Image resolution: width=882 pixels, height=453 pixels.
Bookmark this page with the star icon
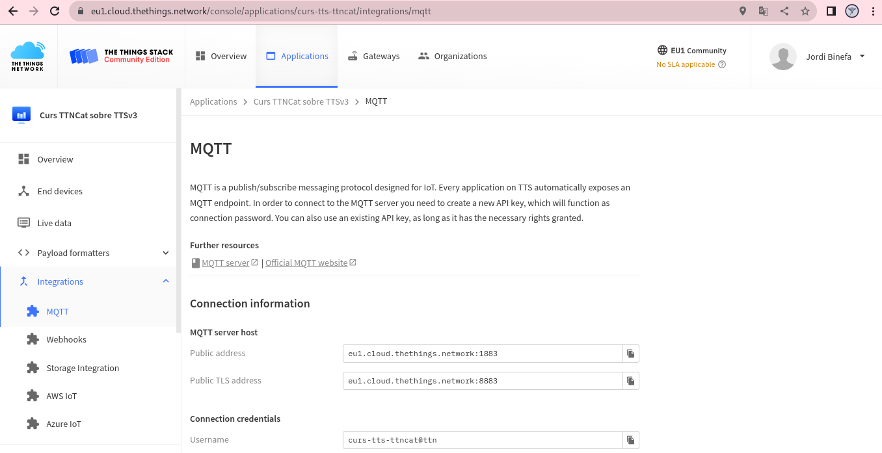tap(805, 11)
